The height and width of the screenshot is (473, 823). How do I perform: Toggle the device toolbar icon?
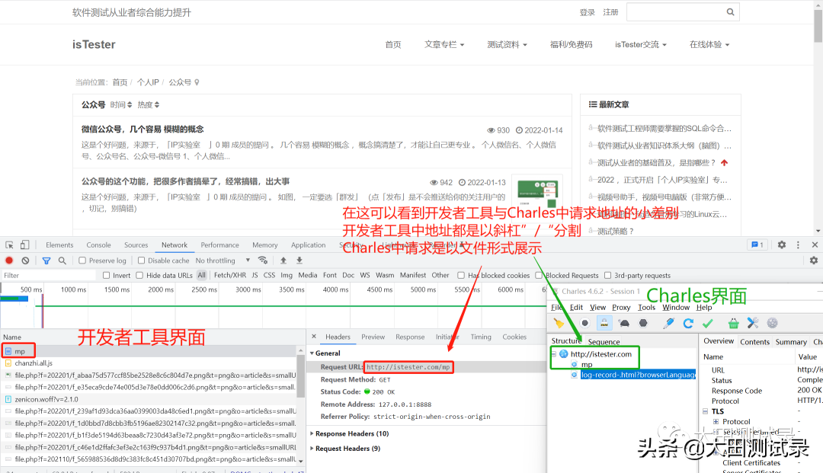(25, 245)
